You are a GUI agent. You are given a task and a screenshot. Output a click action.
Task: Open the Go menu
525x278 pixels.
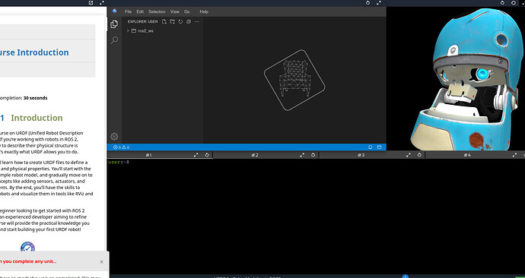pos(187,11)
